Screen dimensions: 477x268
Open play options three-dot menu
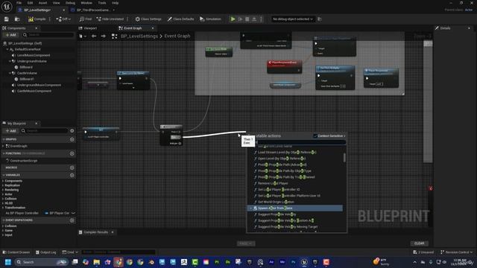tap(261, 19)
